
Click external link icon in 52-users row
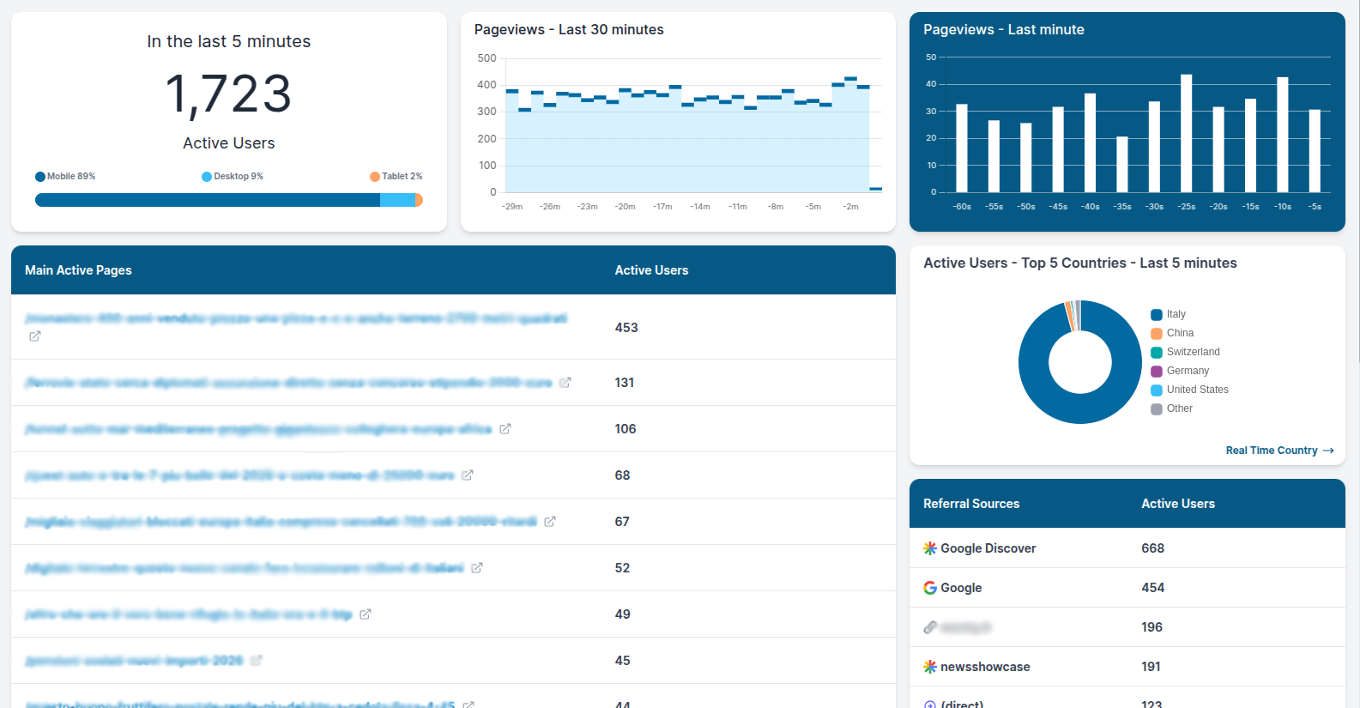coord(477,568)
